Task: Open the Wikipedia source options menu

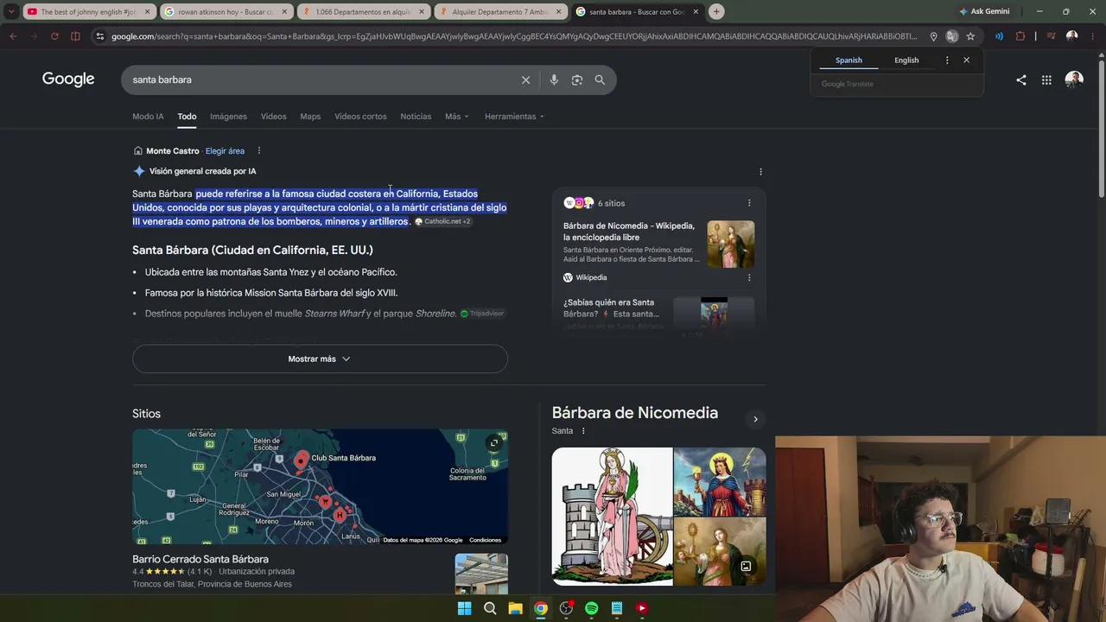Action: click(749, 277)
